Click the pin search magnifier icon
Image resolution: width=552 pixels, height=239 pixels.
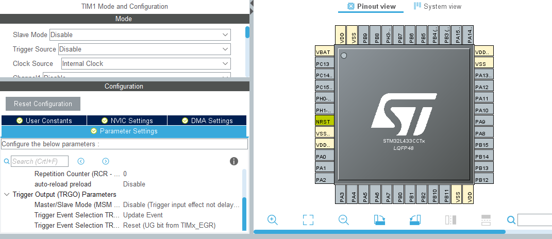(x=511, y=220)
